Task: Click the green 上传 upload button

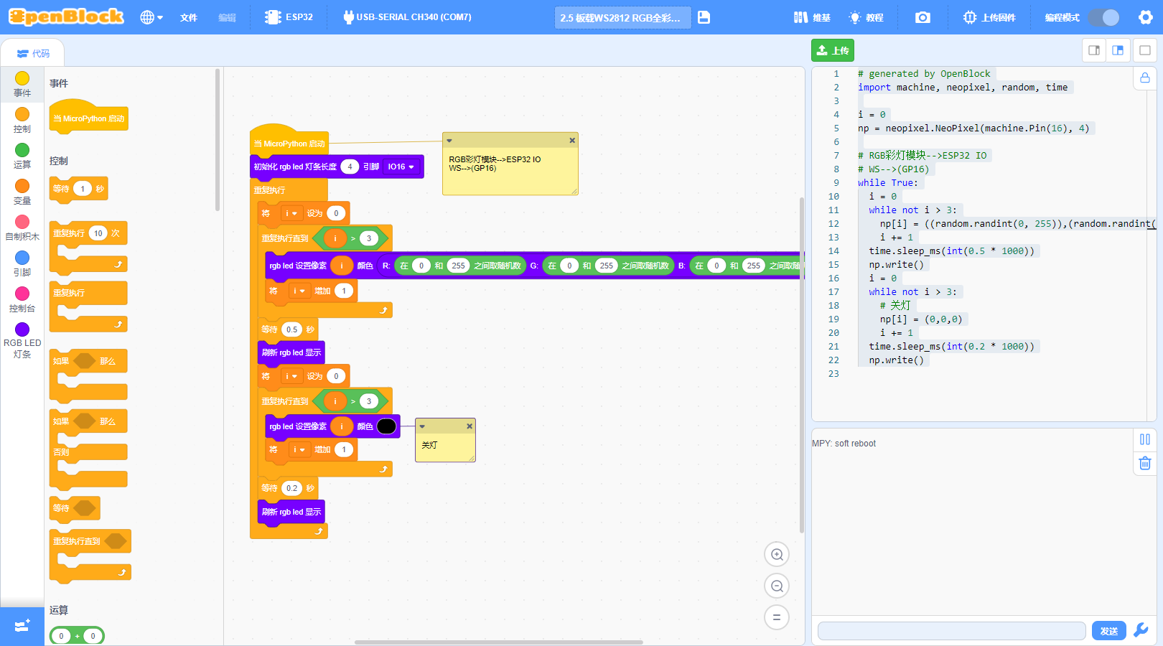Action: pos(833,50)
